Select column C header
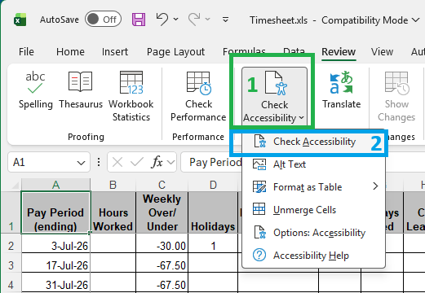 point(162,185)
